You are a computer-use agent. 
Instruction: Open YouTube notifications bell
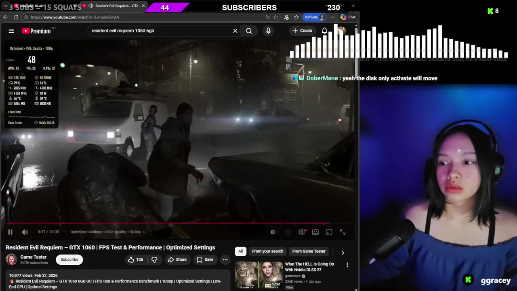pos(324,31)
